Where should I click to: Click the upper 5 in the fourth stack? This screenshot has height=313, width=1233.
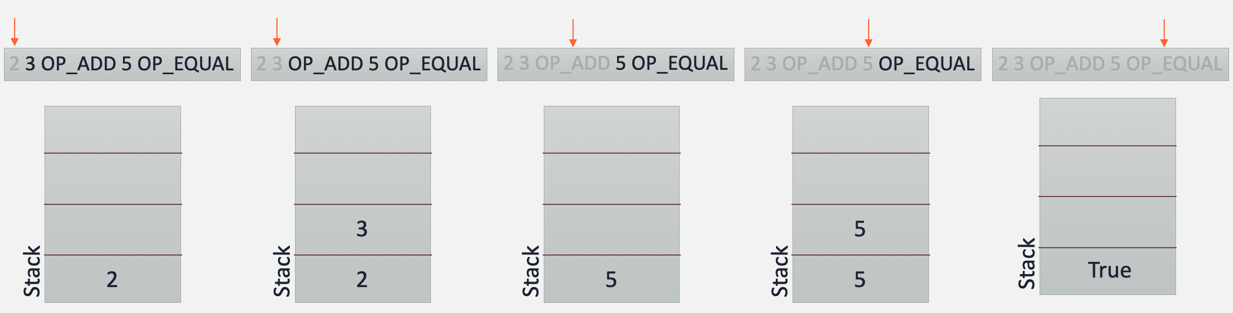click(x=860, y=229)
